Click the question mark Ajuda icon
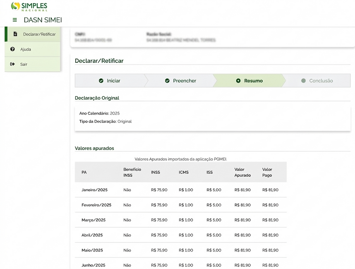The image size is (355, 269). (x=12, y=49)
